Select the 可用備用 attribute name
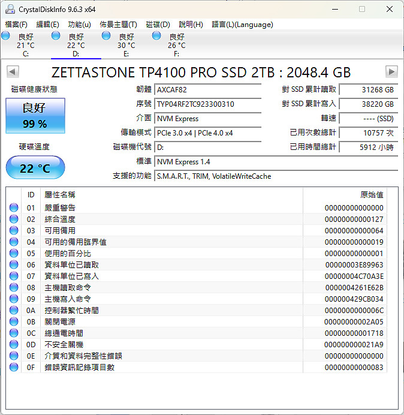404x415 pixels. [x=60, y=230]
